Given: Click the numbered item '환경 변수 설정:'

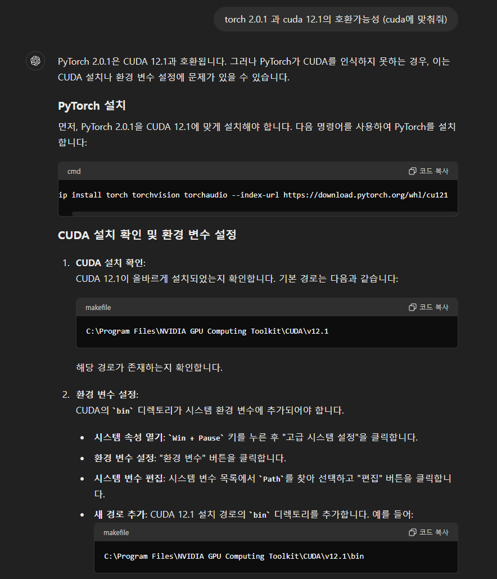Looking at the screenshot, I should pos(107,394).
